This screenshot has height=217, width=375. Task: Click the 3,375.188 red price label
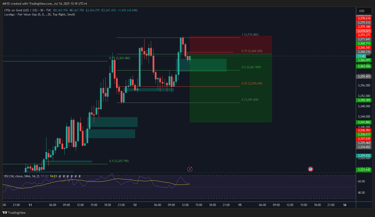click(364, 27)
